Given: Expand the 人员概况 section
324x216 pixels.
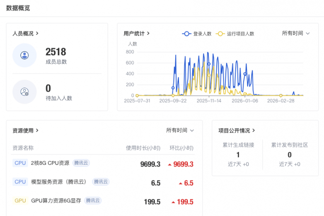Looking at the screenshot, I should pos(26,33).
